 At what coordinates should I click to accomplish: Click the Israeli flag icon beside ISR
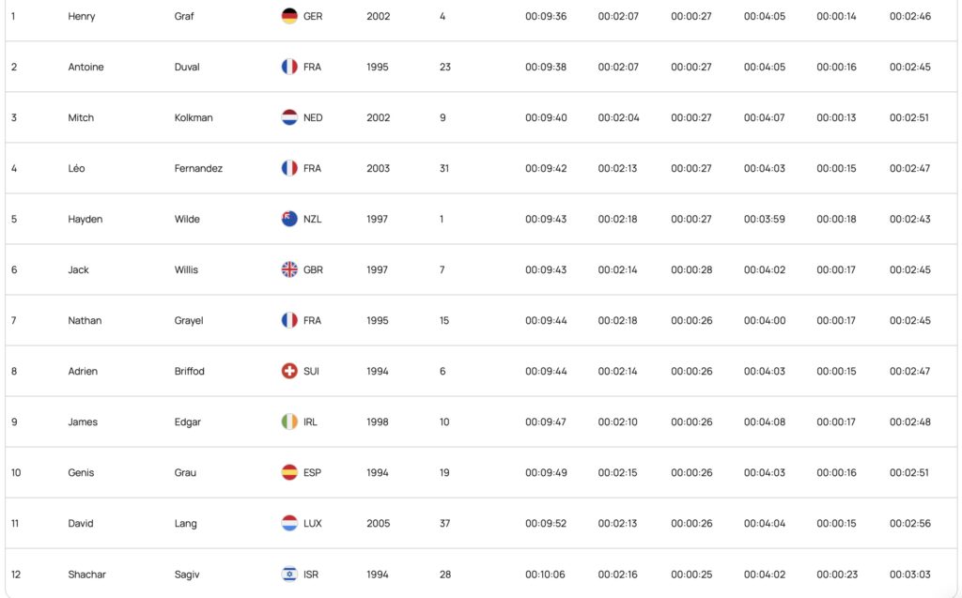point(289,574)
